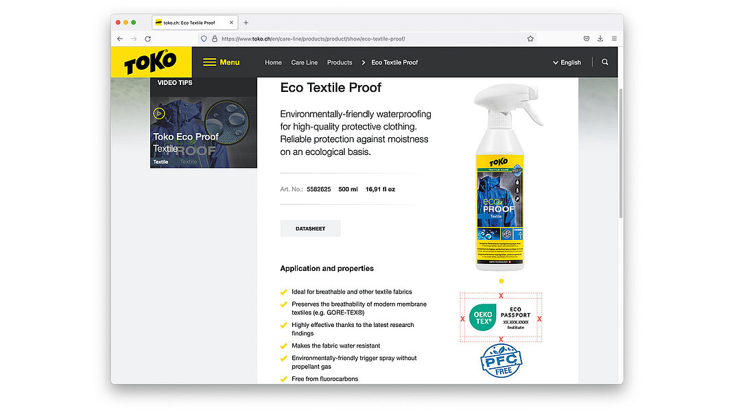This screenshot has width=734, height=412.
Task: Click the TOKO logo in header
Action: click(151, 62)
